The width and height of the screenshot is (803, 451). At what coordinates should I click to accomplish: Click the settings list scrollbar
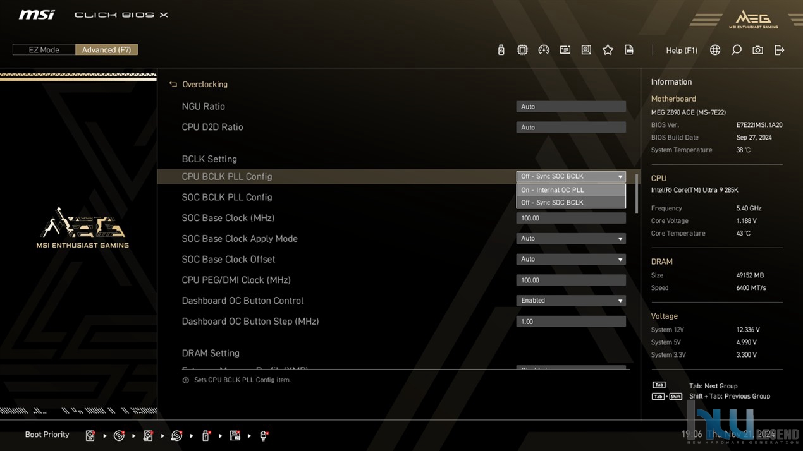(636, 194)
